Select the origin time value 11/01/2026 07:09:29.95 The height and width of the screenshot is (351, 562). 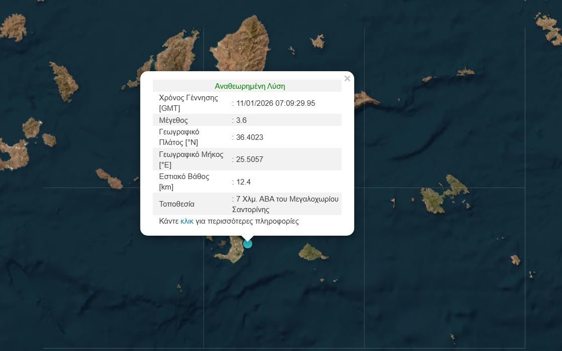(276, 103)
